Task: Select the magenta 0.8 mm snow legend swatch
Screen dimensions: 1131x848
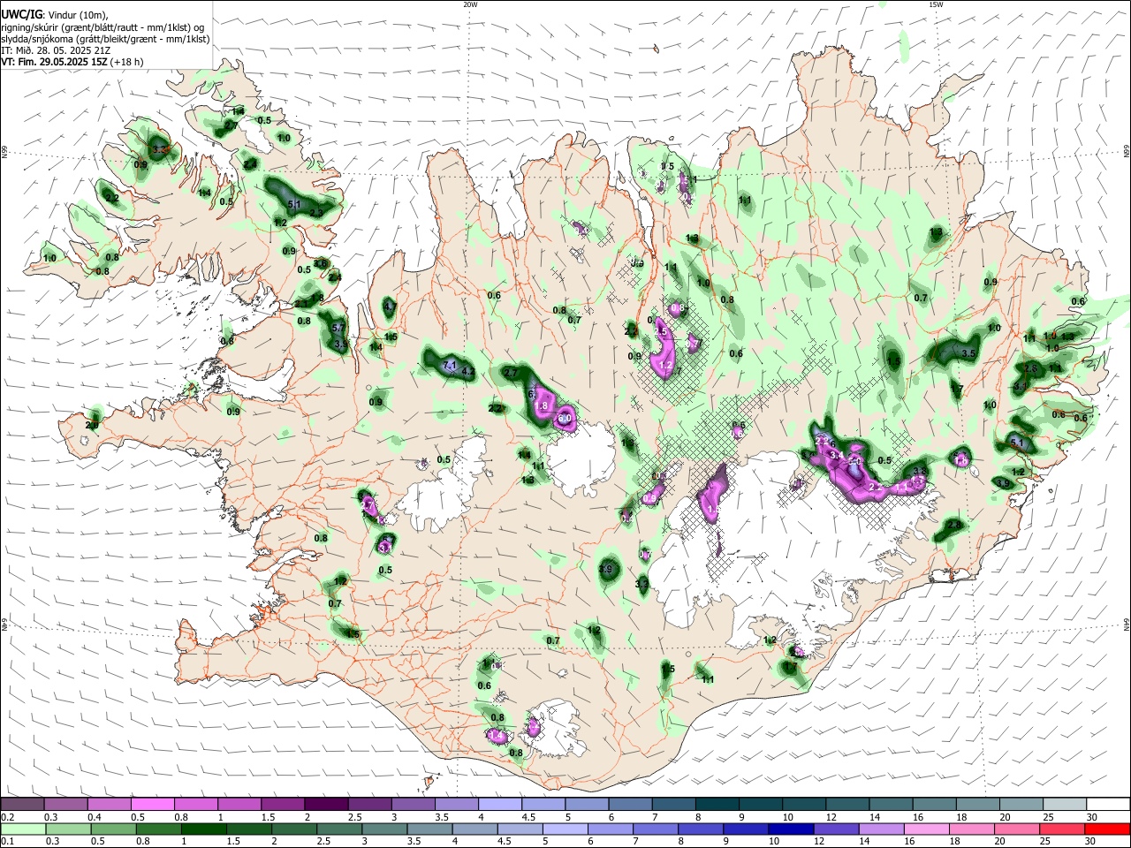Action: click(x=196, y=805)
